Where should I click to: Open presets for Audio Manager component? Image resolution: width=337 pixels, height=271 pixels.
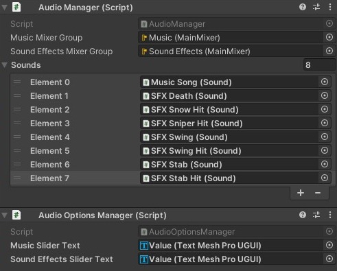pyautogui.click(x=316, y=7)
